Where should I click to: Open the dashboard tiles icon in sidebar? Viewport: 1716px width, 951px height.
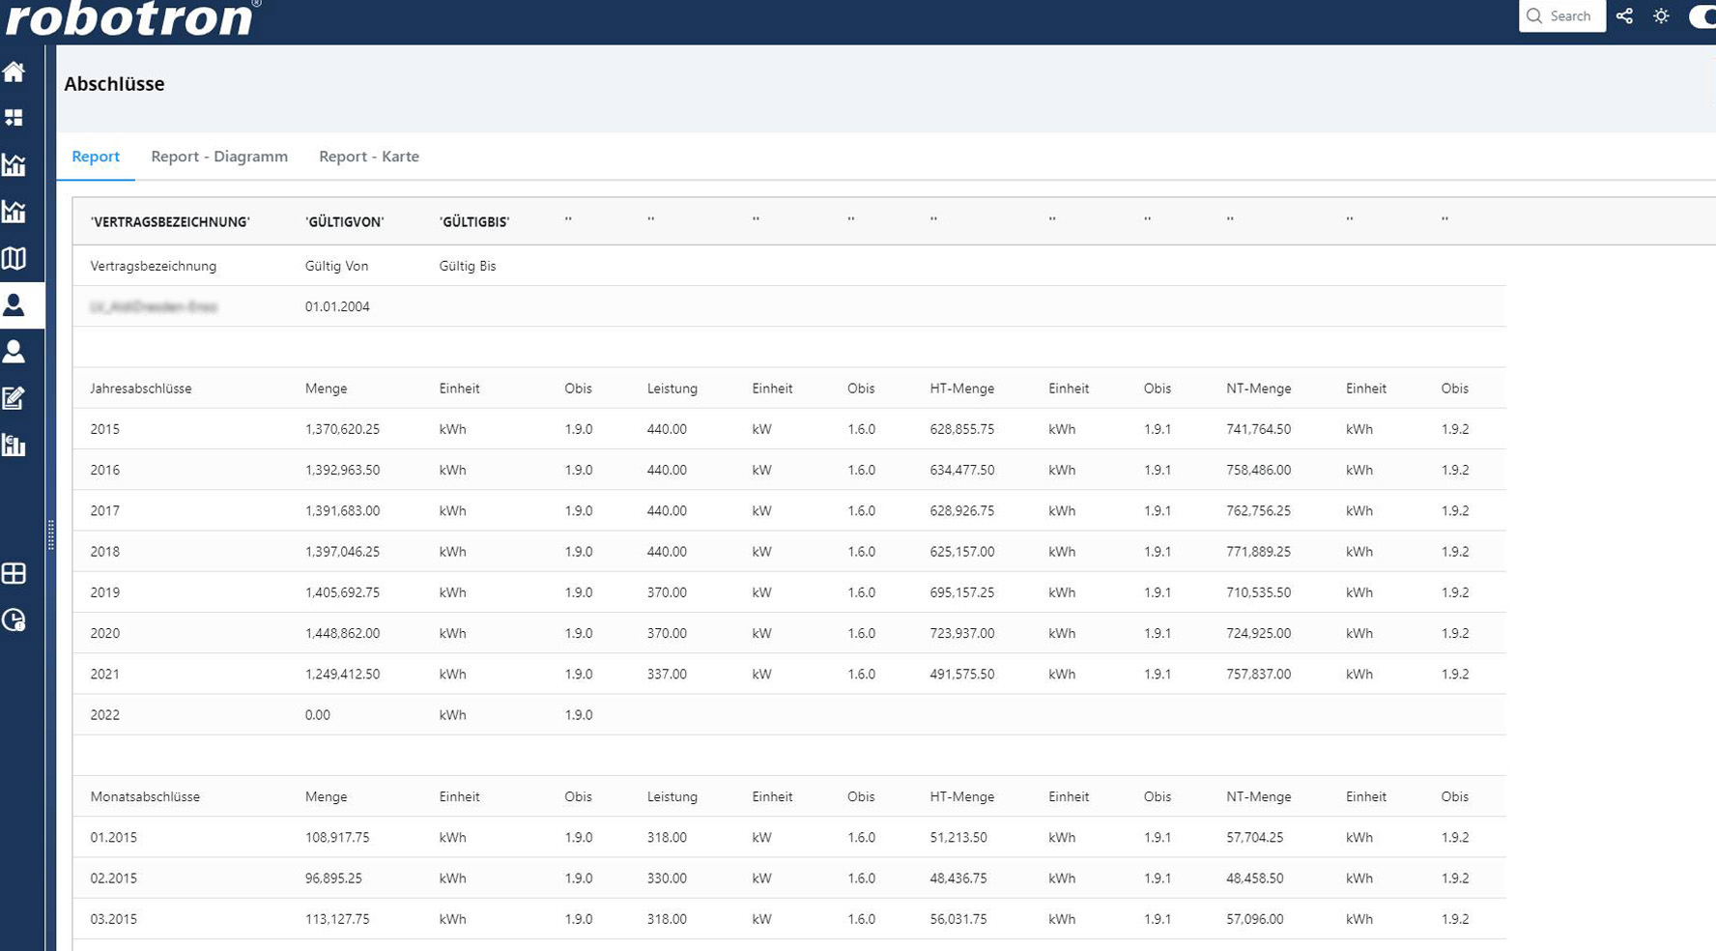[14, 118]
